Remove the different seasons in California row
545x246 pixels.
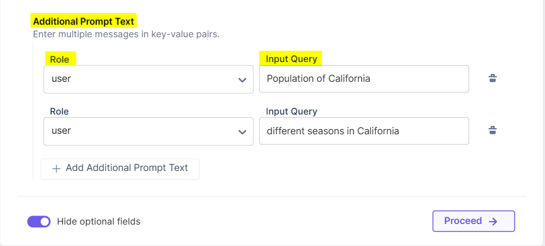pyautogui.click(x=492, y=131)
